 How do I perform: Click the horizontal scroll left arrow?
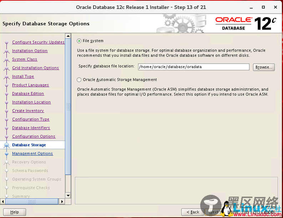[x=3, y=201]
